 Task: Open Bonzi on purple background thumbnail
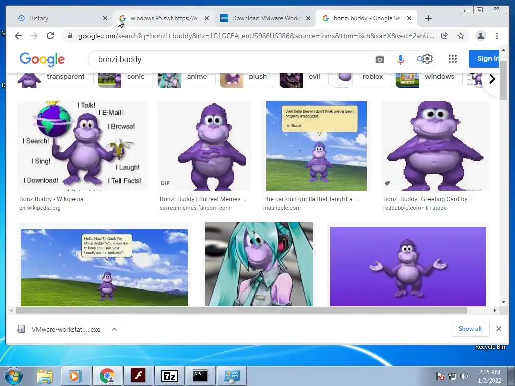407,266
